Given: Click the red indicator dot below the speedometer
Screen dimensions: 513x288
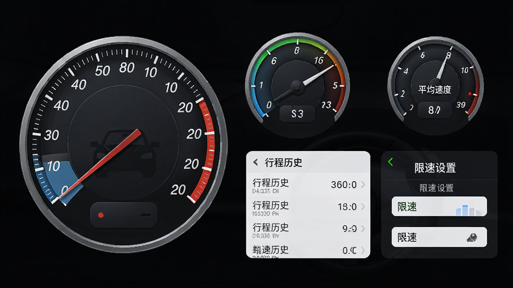Looking at the screenshot, I should [x=101, y=215].
